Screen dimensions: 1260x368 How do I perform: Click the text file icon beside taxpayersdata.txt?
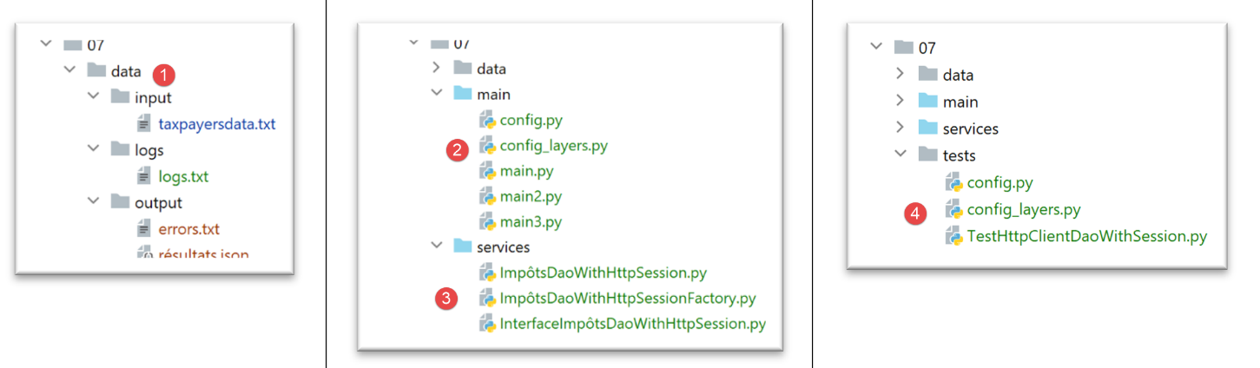(145, 125)
